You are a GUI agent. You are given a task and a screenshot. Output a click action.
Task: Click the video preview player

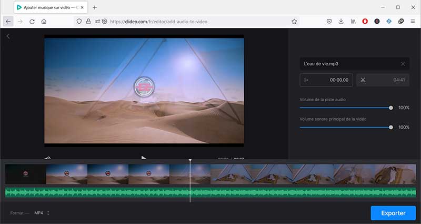click(144, 91)
